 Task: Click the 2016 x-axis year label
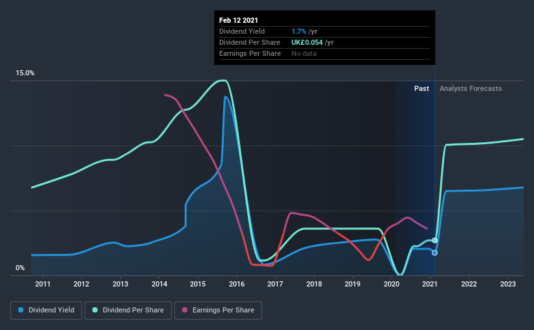tap(237, 284)
